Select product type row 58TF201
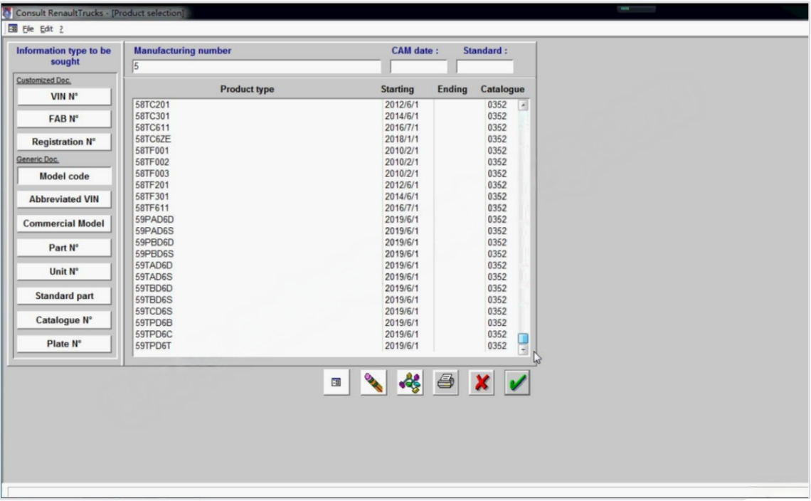Screen dimensions: 811x501 click(x=326, y=185)
